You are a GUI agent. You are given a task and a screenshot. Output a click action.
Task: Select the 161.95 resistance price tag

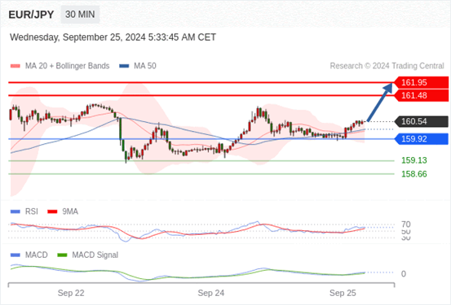point(422,83)
